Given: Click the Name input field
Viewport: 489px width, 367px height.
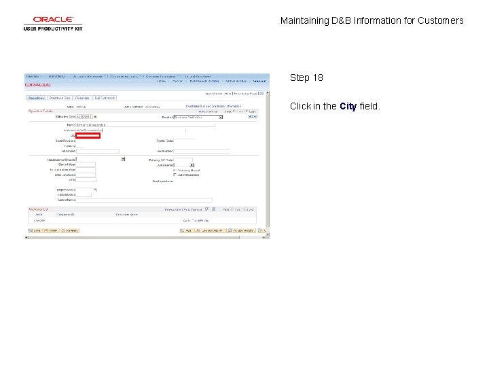Looking at the screenshot, I should [145, 125].
